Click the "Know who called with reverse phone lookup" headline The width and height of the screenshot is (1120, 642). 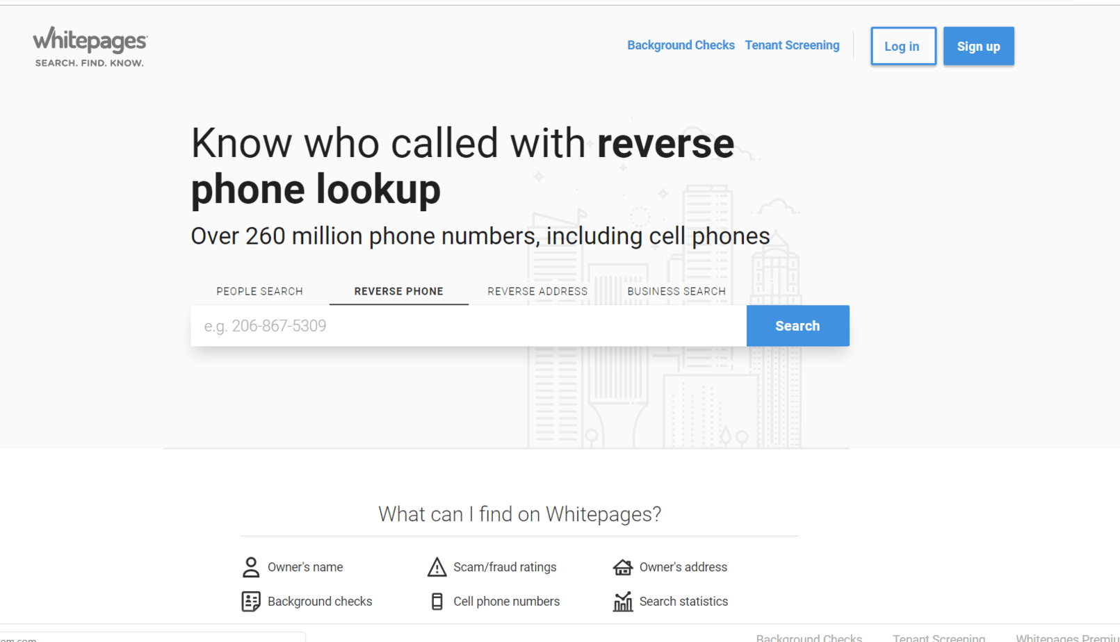tap(462, 166)
